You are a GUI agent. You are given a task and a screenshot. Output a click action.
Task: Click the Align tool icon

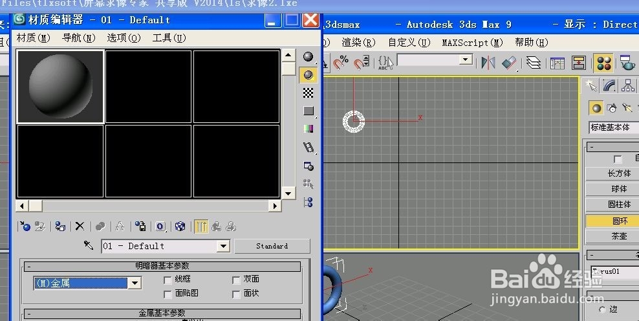click(509, 62)
